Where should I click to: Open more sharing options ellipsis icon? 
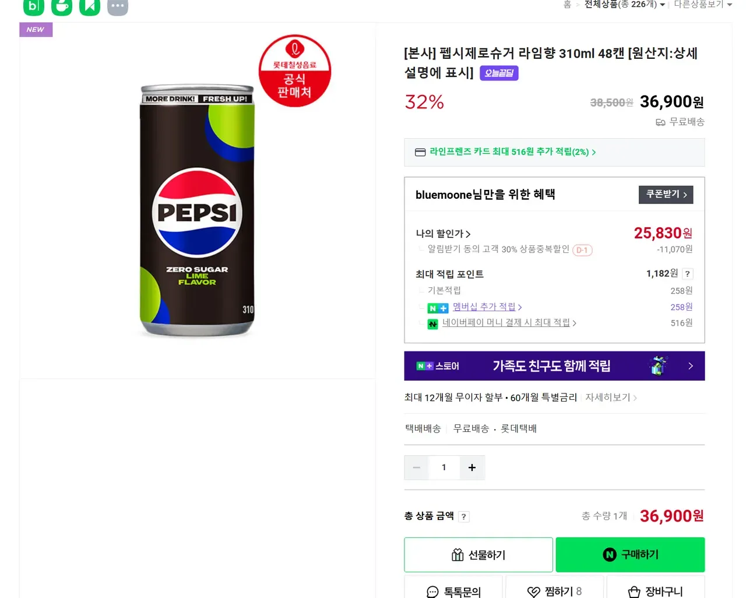(118, 6)
